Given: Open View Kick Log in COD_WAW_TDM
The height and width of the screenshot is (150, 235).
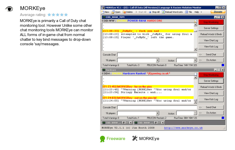Looking at the screenshot, I should tap(211, 46).
